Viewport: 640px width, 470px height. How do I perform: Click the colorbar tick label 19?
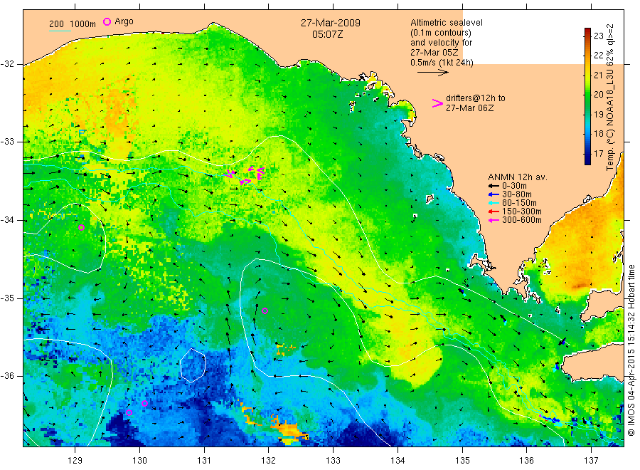(x=598, y=115)
